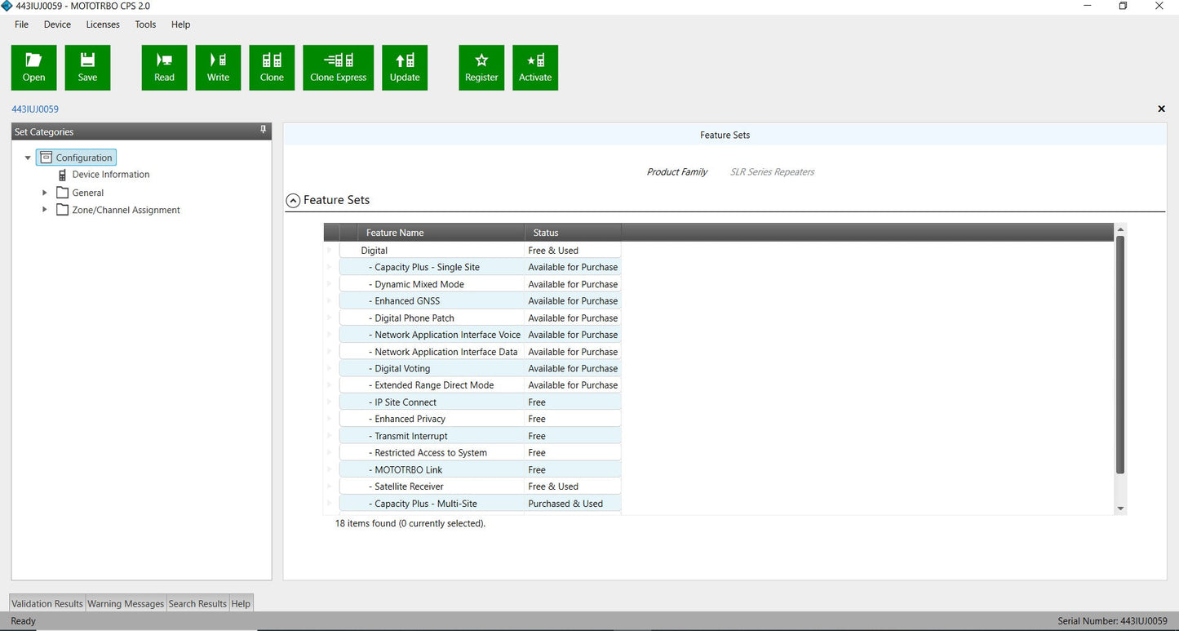Expand the Satellite Receiver row arrow
The width and height of the screenshot is (1179, 631).
pos(330,487)
